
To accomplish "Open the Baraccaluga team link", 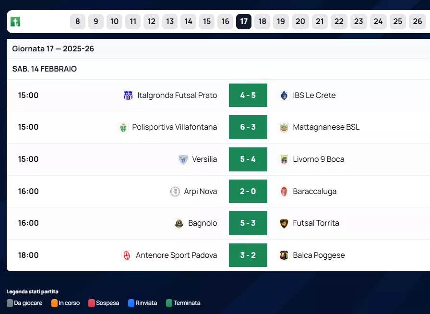I will [314, 192].
